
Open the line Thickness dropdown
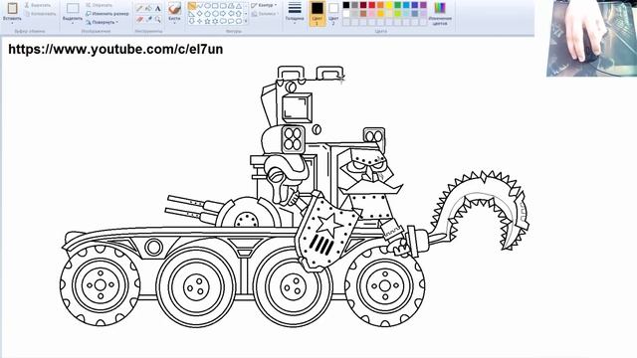(x=295, y=12)
